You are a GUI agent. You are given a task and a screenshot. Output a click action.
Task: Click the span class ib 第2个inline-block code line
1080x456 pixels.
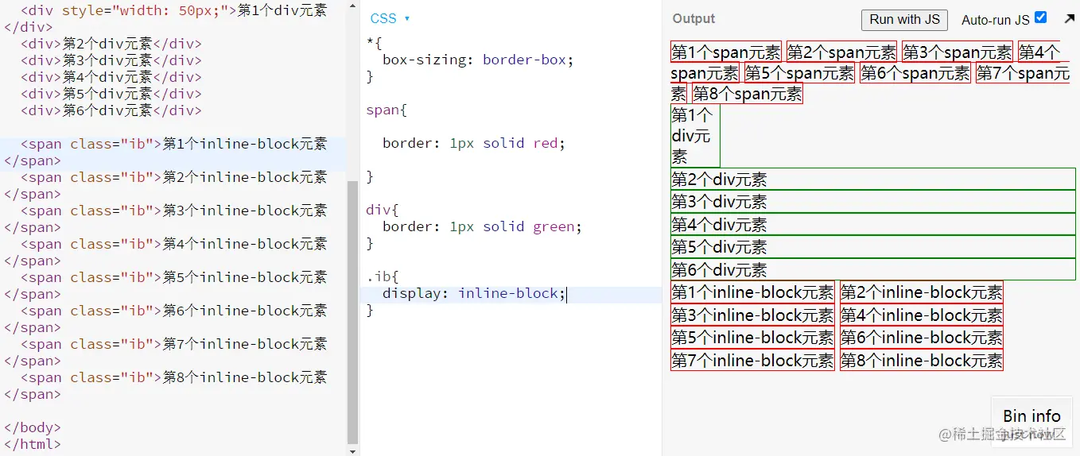(x=173, y=177)
